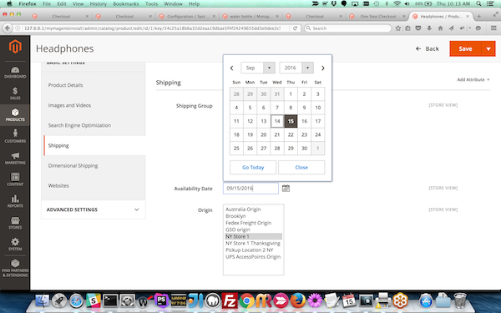Click the Availability Date input field
This screenshot has height=313, width=501.
pyautogui.click(x=250, y=188)
